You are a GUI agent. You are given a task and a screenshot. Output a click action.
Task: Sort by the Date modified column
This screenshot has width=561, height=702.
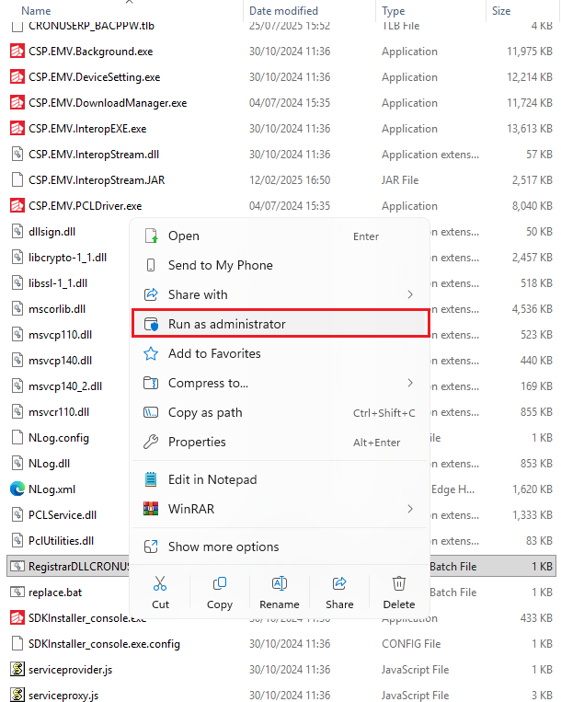click(x=282, y=11)
